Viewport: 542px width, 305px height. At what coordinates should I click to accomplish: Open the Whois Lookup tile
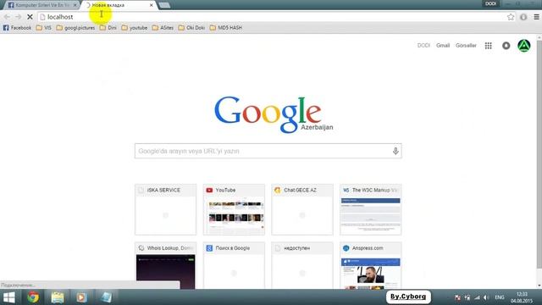pyautogui.click(x=166, y=265)
